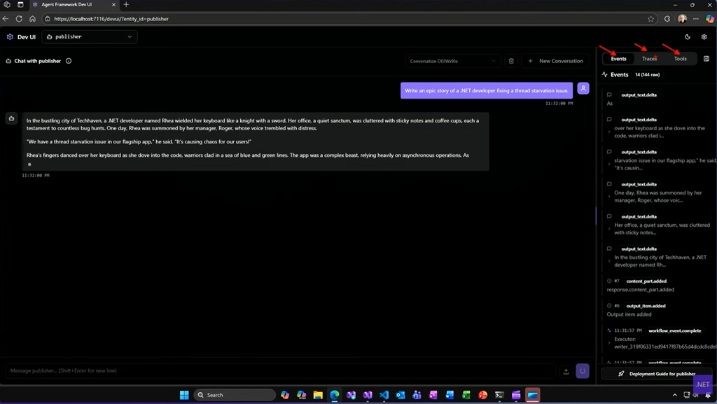Open Microsoft Teams from the taskbar

417,395
